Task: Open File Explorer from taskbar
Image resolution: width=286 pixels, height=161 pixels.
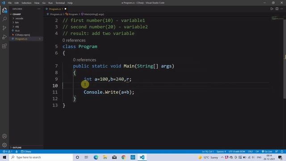Action: 105,157
